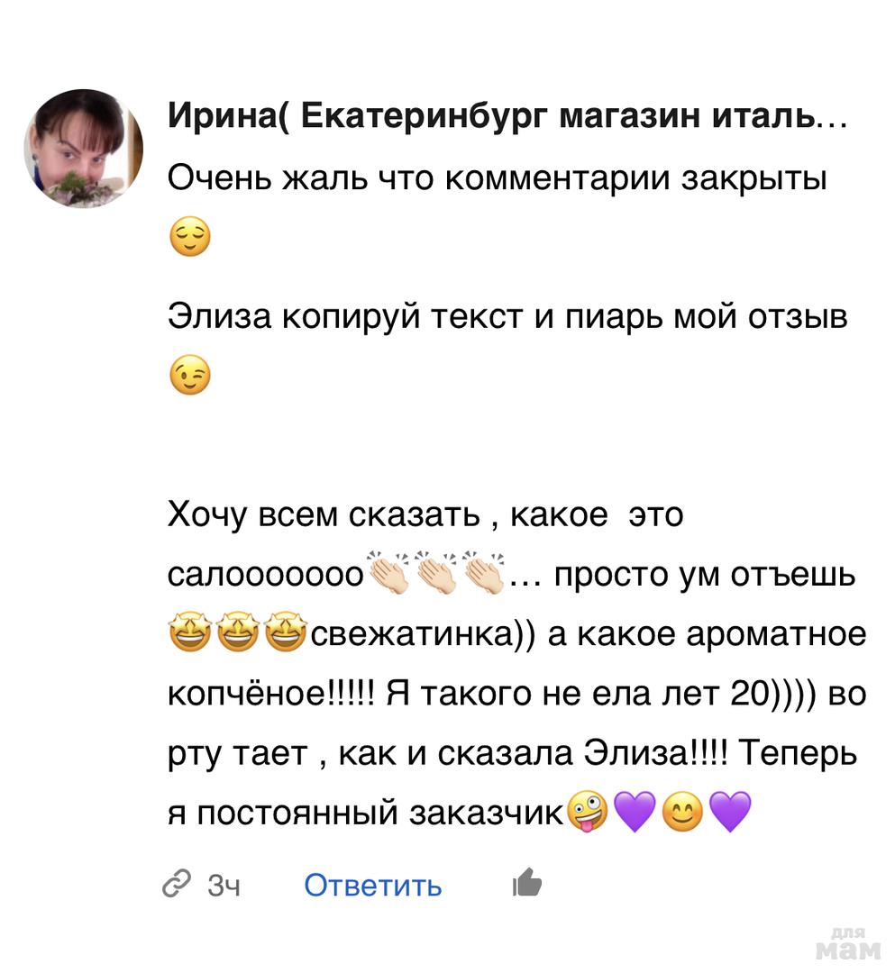The height and width of the screenshot is (973, 895).
Task: Like the comment with thumbs-up icon
Action: (x=526, y=883)
